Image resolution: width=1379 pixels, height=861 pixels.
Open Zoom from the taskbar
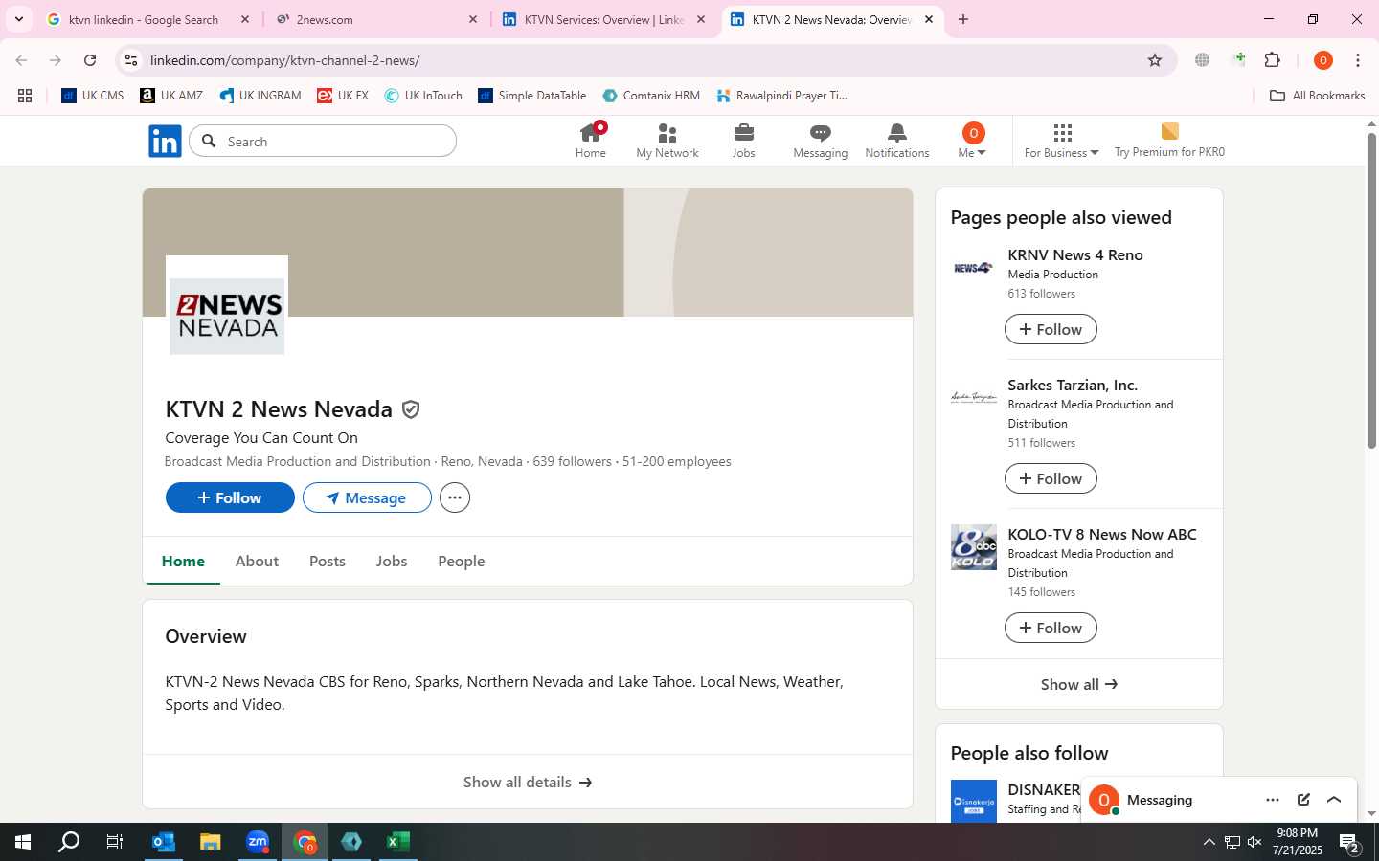pos(258,842)
